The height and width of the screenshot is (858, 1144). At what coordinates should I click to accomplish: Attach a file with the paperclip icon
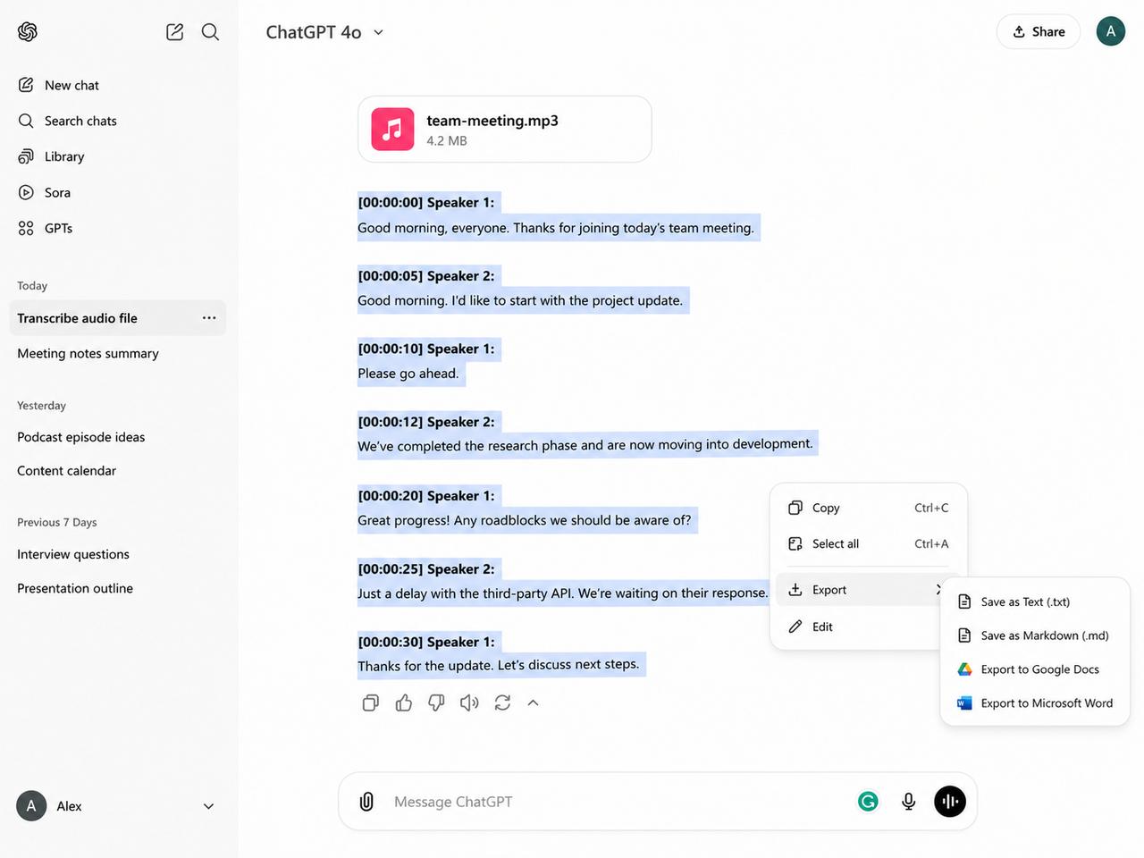366,802
